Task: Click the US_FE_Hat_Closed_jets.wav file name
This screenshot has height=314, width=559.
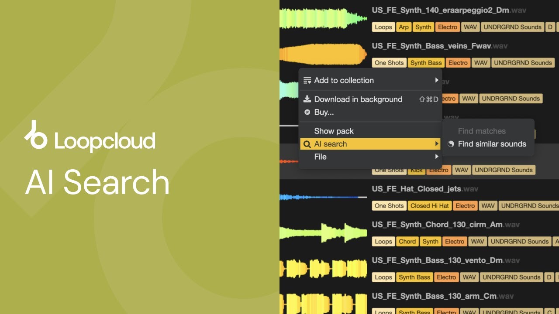Action: tap(425, 189)
